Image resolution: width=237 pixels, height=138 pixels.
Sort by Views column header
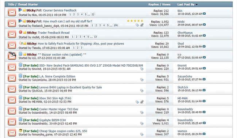pos(166,4)
